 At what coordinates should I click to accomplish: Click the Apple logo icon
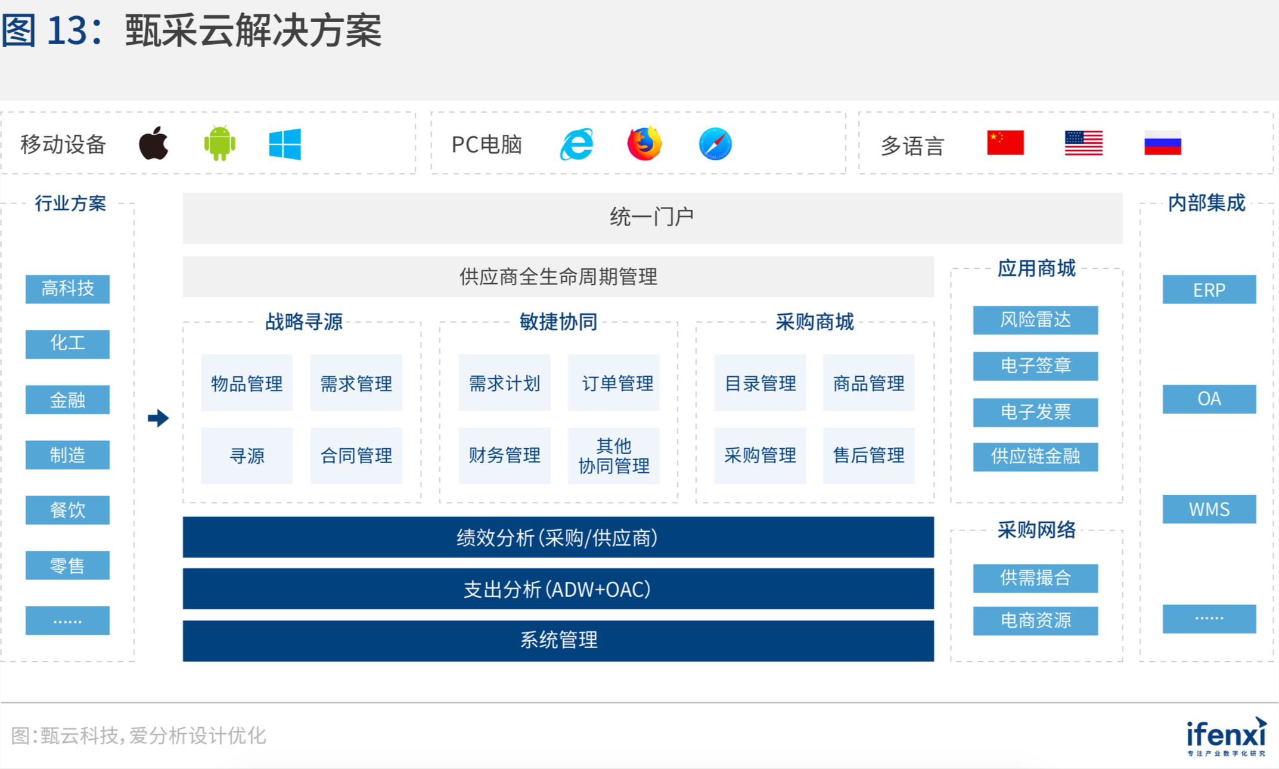point(154,143)
